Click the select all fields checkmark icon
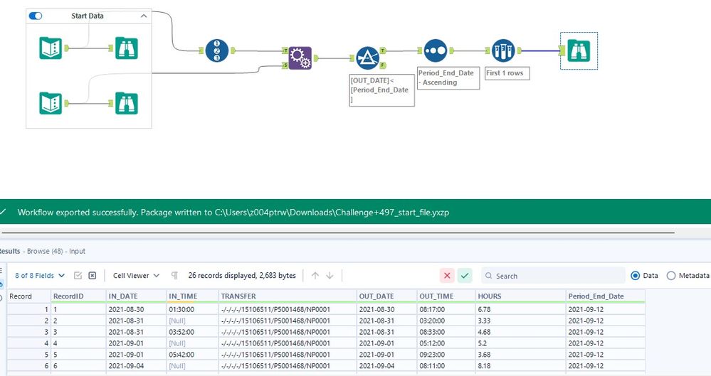Screen dimensions: 711x376 (78, 276)
